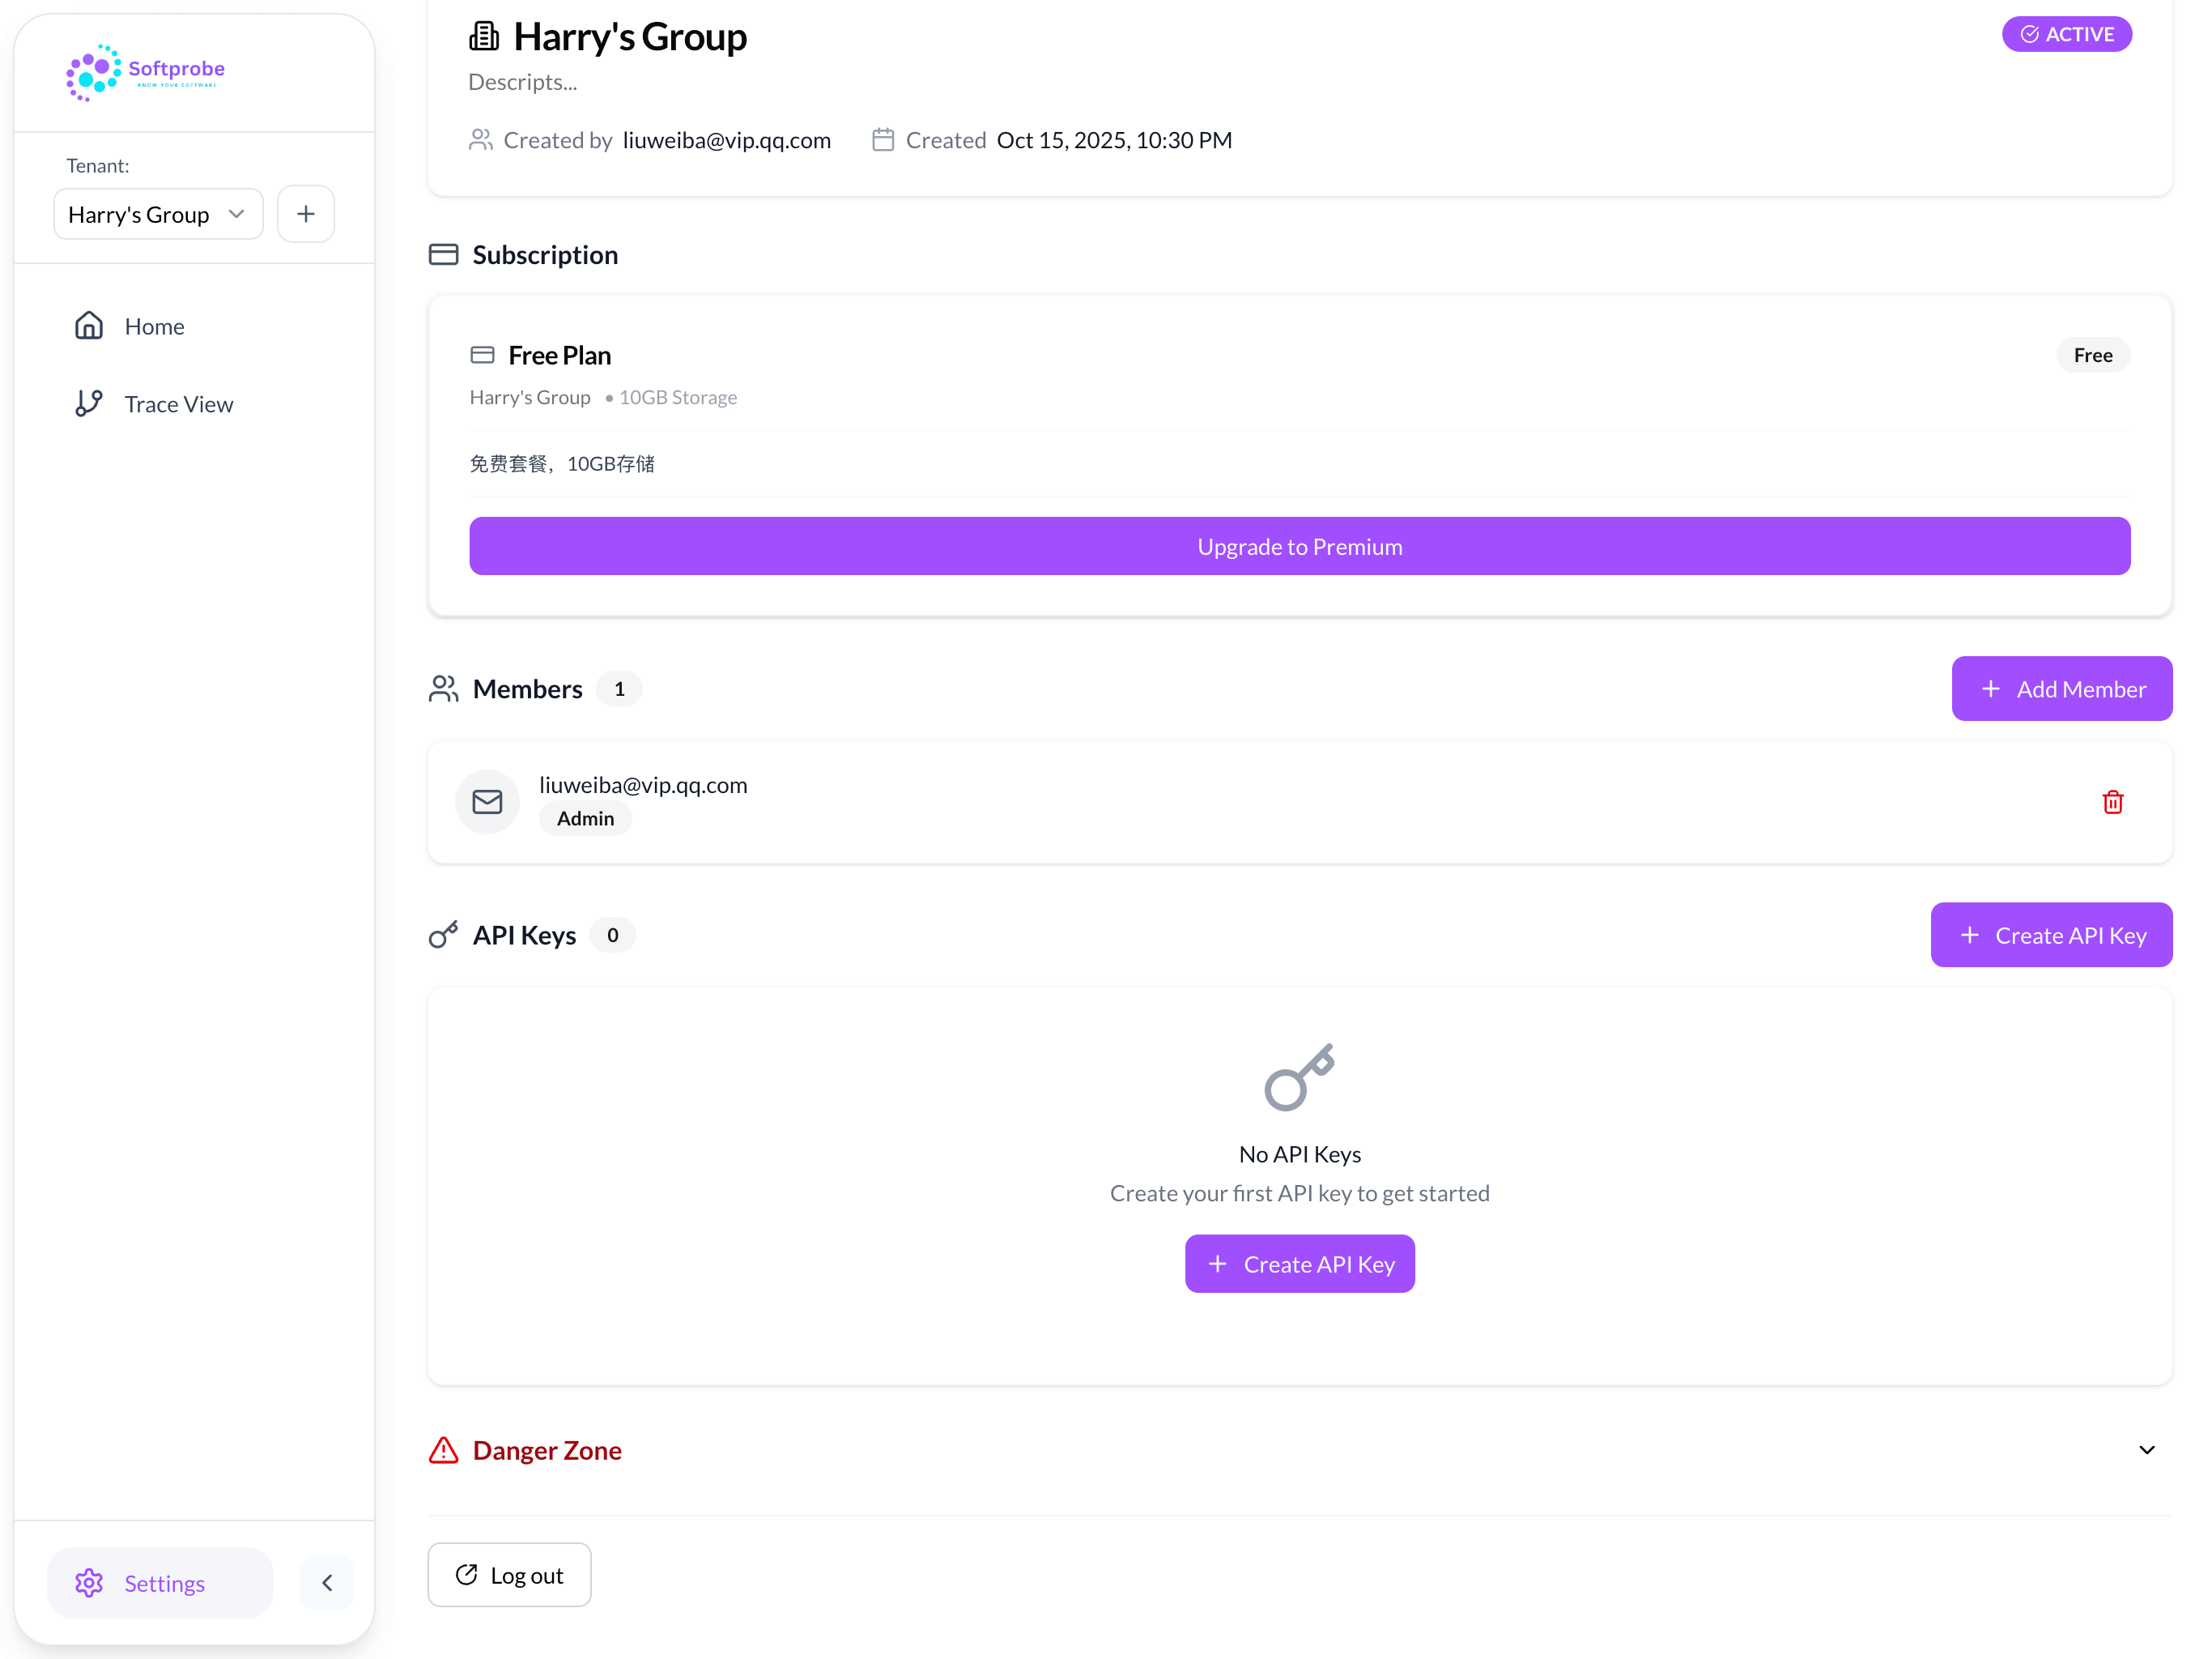Click the Descripts... description text
This screenshot has width=2212, height=1659.
[x=522, y=82]
